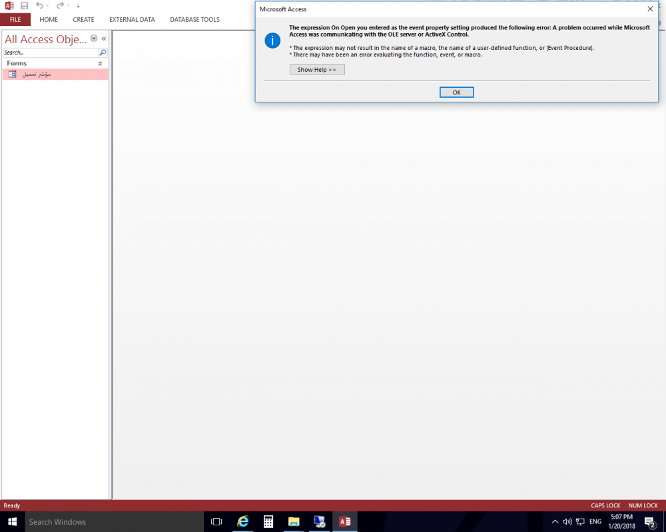This screenshot has height=532, width=666.
Task: Open the volume control in system tray
Action: pos(567,522)
